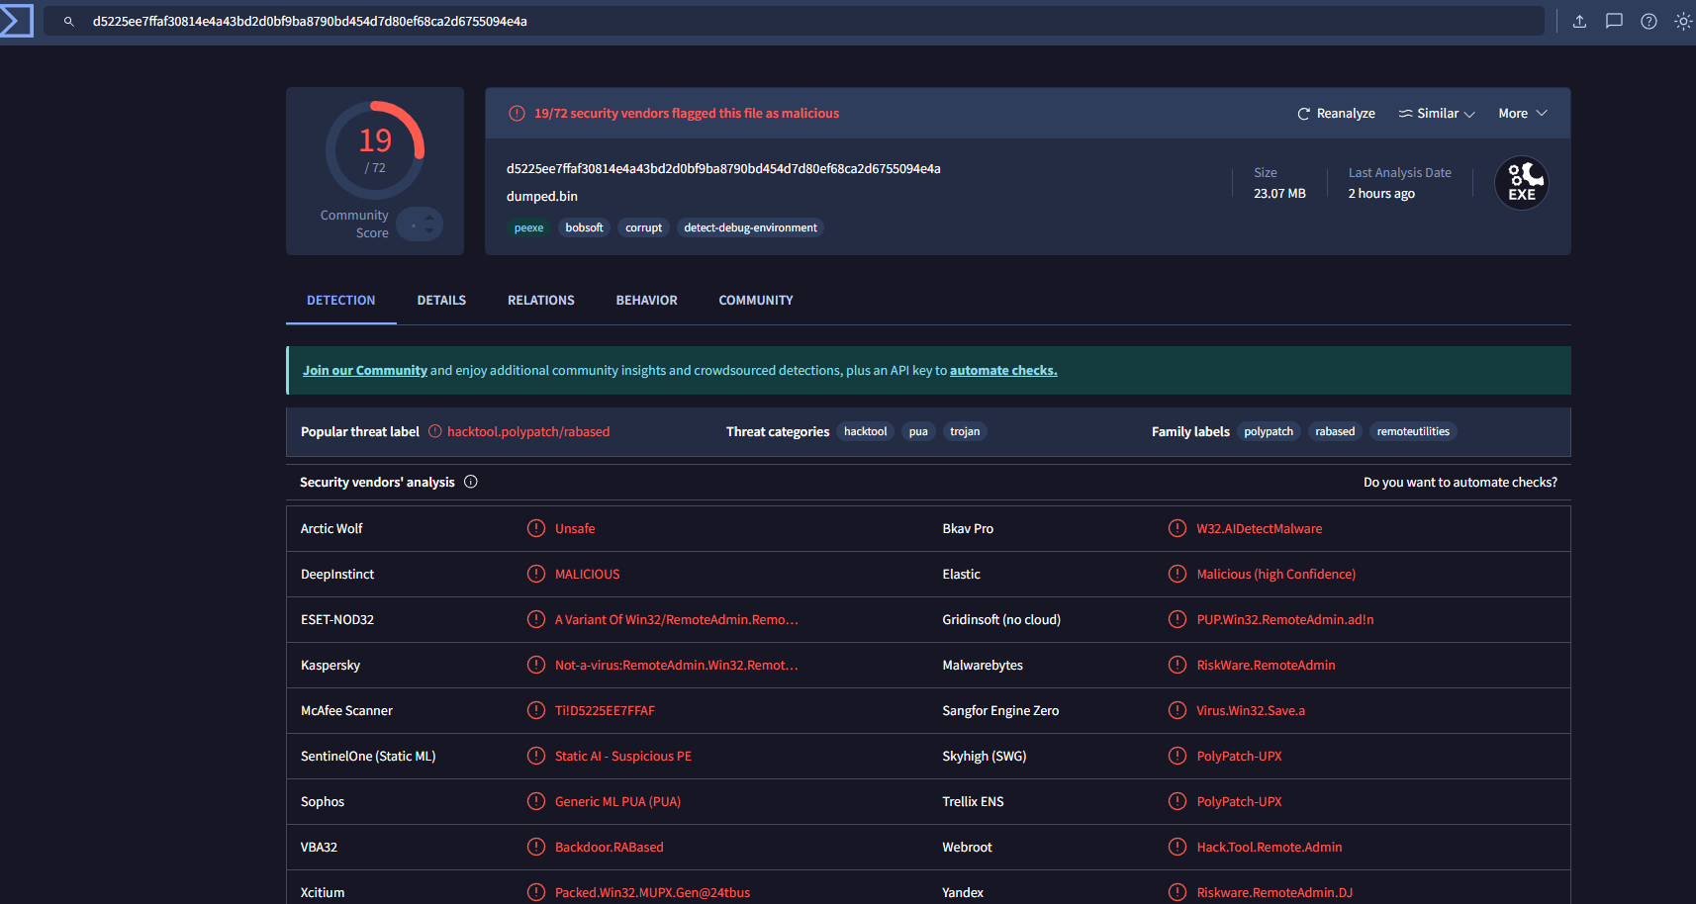Click the Trellix ENS warning icon
1696x904 pixels.
(x=1178, y=801)
